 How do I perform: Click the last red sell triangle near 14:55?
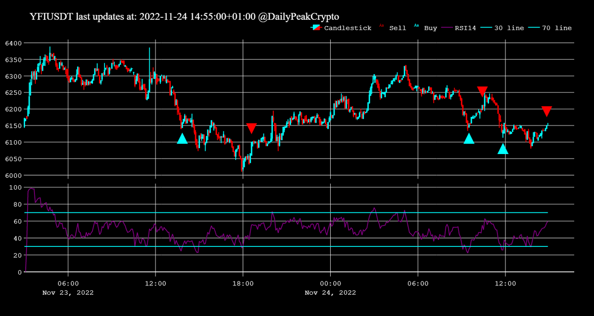546,111
